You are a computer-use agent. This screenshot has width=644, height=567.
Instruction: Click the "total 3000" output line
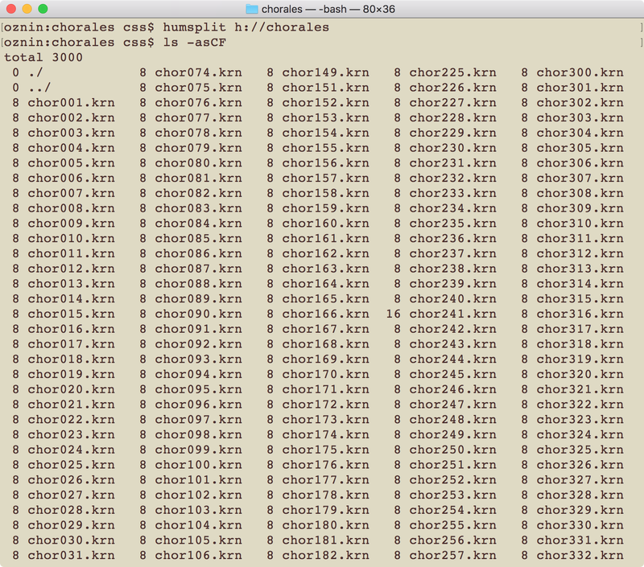pos(43,58)
